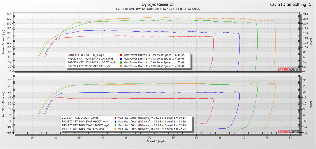Select P43-270 XPT NON EVAP 91OCT.wp8 in power legend
This screenshot has height=149, width=316.
coord(91,59)
